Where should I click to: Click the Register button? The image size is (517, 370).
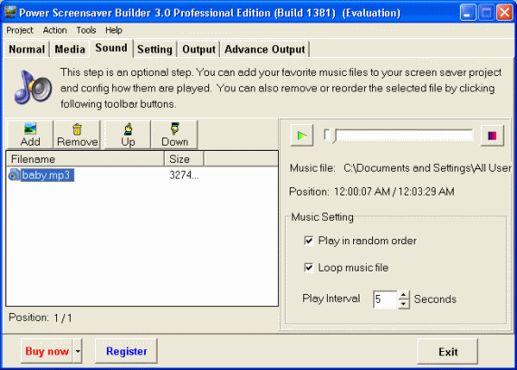[126, 351]
